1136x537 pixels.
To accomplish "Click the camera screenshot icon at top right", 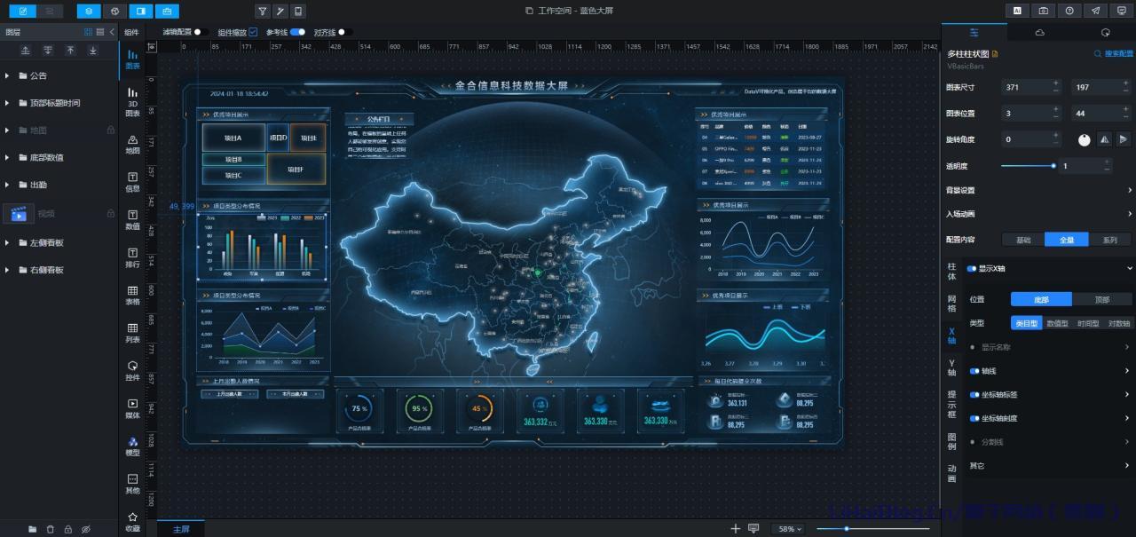I will pyautogui.click(x=1043, y=11).
